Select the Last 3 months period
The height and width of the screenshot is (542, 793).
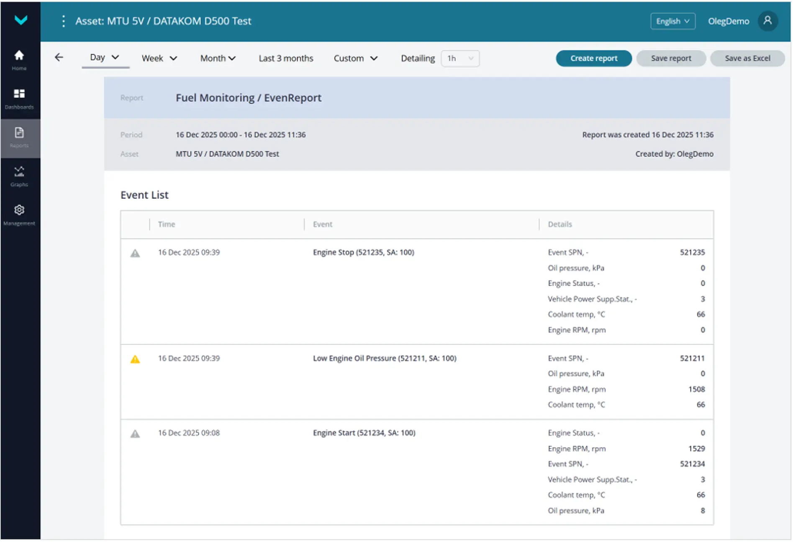point(286,59)
